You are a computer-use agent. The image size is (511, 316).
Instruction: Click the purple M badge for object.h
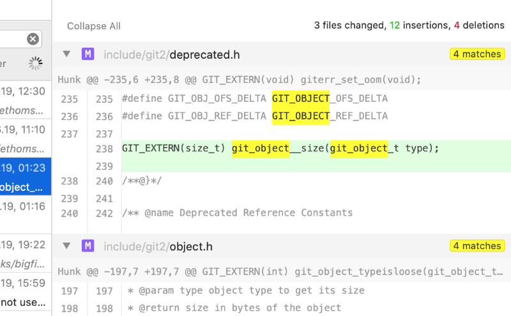click(88, 246)
